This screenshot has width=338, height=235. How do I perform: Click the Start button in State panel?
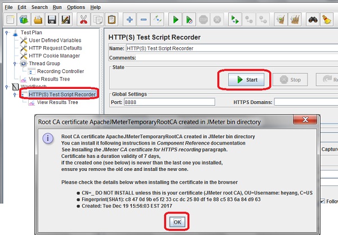tap(246, 80)
